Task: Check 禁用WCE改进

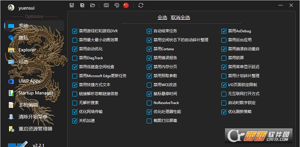Action: click(149, 85)
